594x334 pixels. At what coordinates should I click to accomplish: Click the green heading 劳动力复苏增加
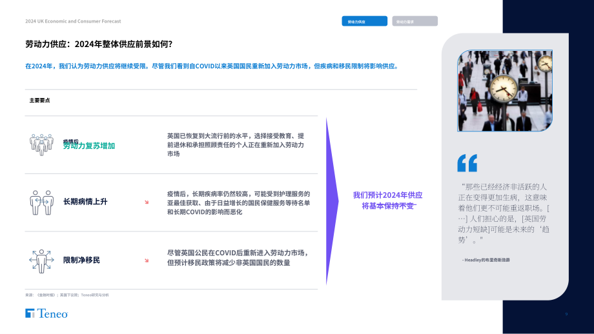coord(89,146)
